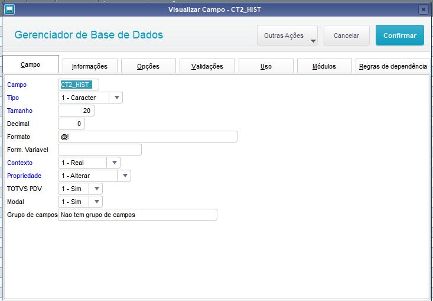433x301 pixels.
Task: Click the Tamanho field showing 20
Action: coord(76,111)
